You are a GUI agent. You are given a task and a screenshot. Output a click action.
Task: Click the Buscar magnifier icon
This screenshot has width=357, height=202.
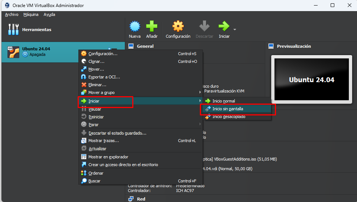tap(84, 181)
